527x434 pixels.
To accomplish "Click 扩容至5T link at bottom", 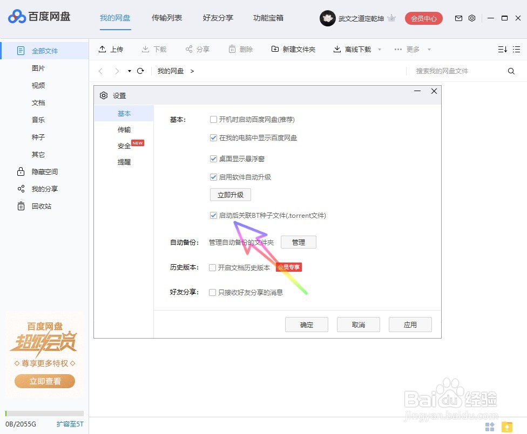I will (70, 424).
